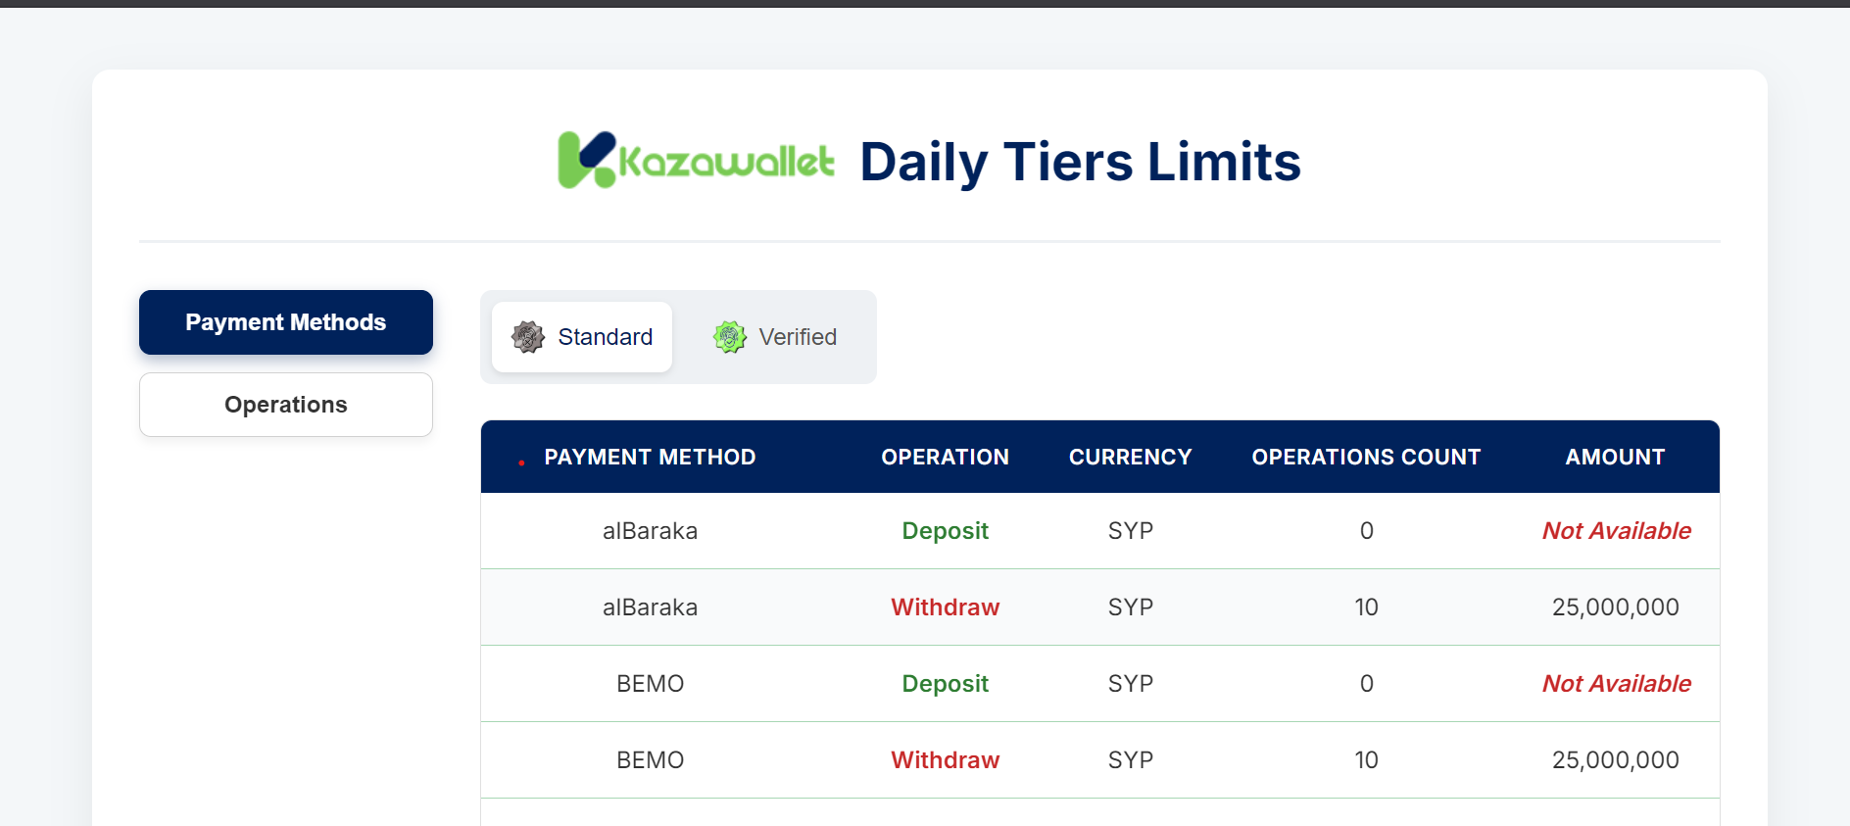Click the Amount column header
The width and height of the screenshot is (1850, 826).
1615,458
